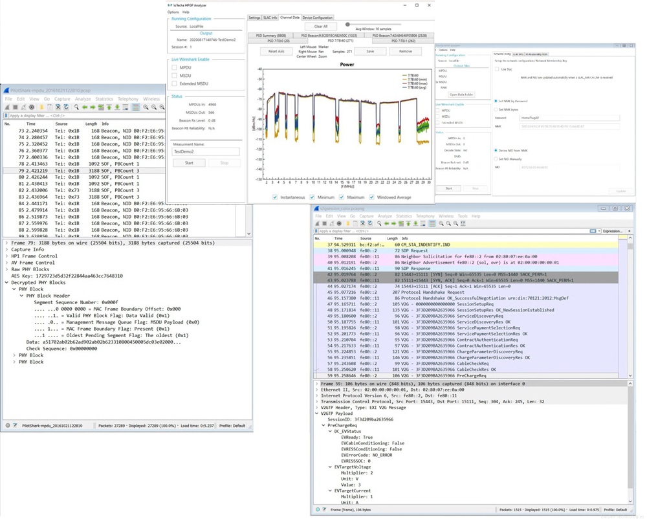Click expert info circle in PilotShark status bar

coord(8,425)
